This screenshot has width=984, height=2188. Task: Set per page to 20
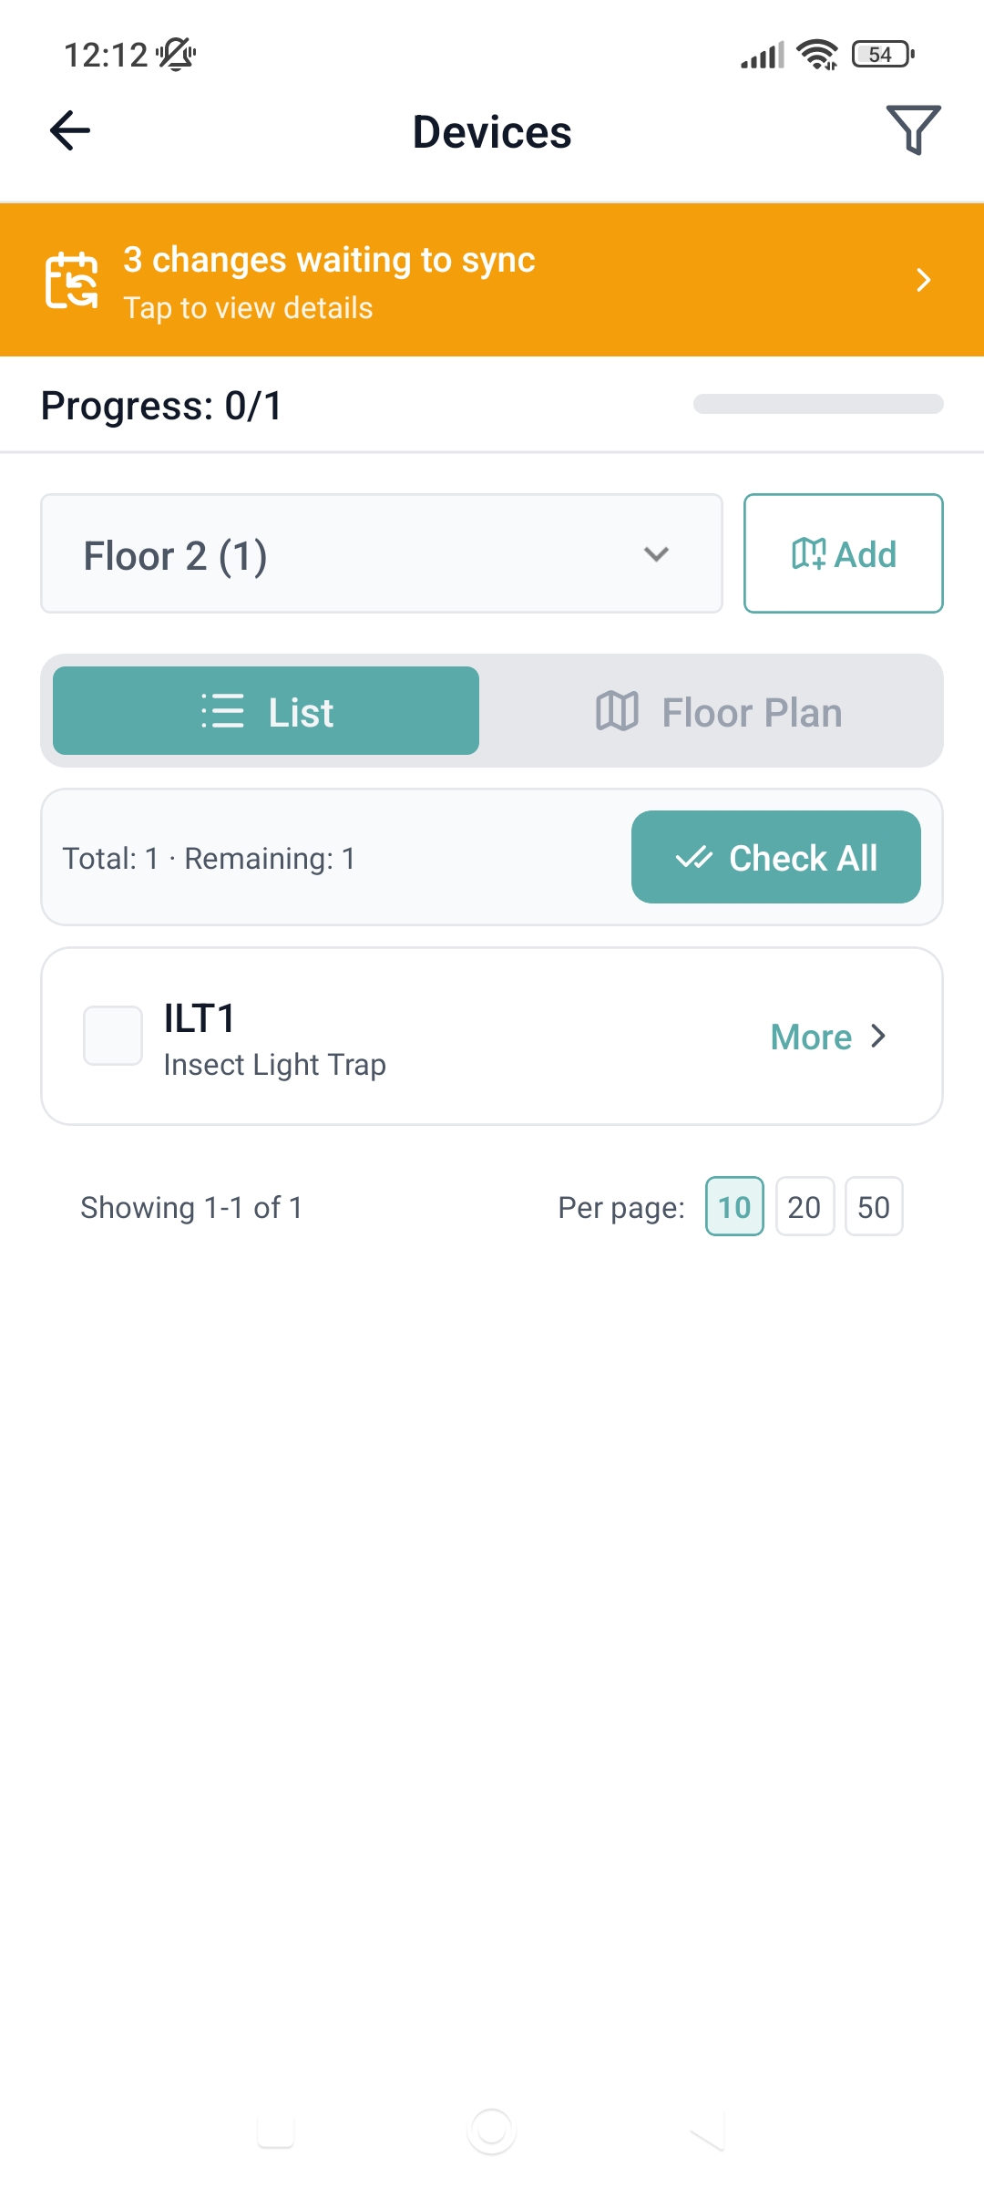click(x=805, y=1207)
